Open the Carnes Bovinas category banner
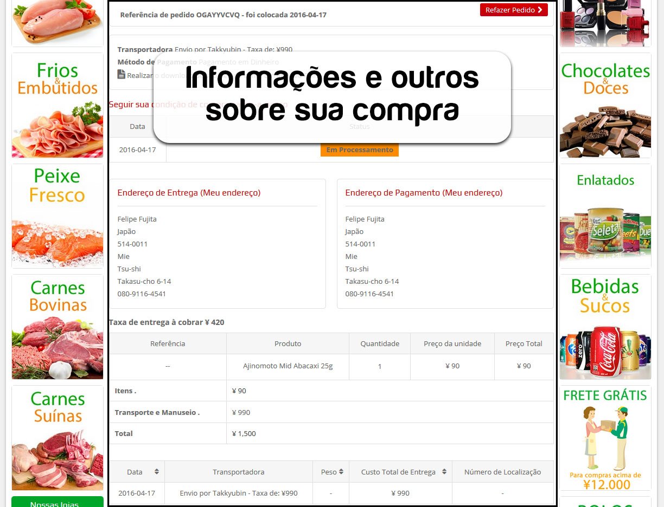The height and width of the screenshot is (507, 664). coord(58,327)
